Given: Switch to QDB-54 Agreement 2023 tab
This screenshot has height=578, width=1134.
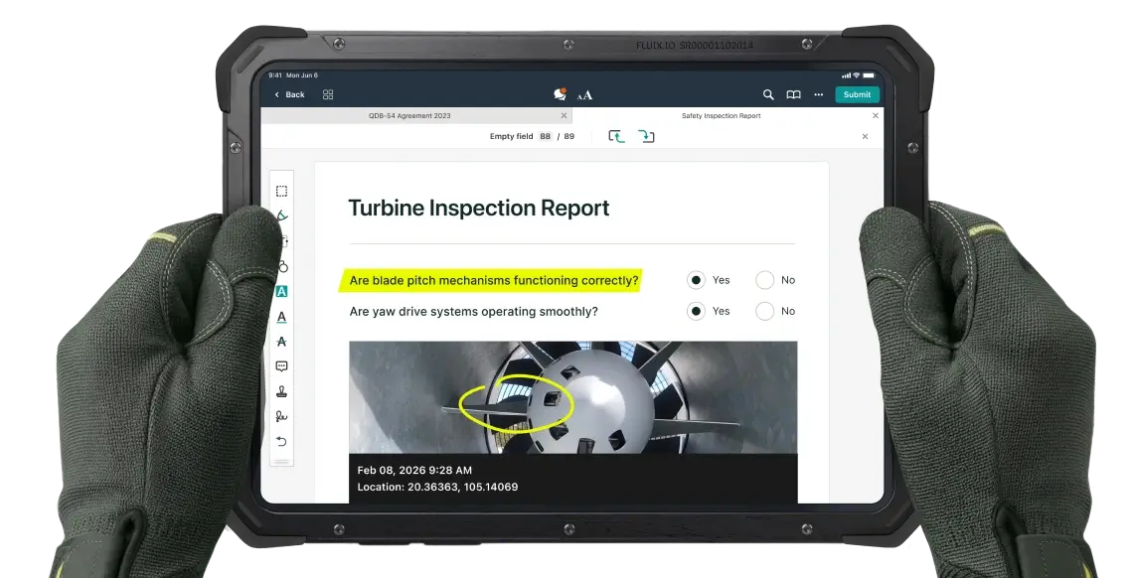Looking at the screenshot, I should tap(409, 115).
